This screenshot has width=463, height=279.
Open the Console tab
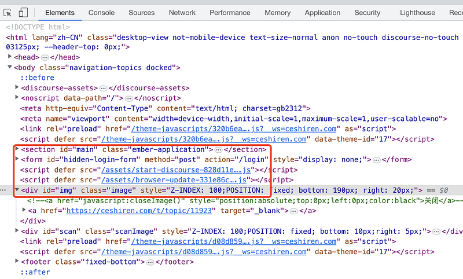pos(101,13)
